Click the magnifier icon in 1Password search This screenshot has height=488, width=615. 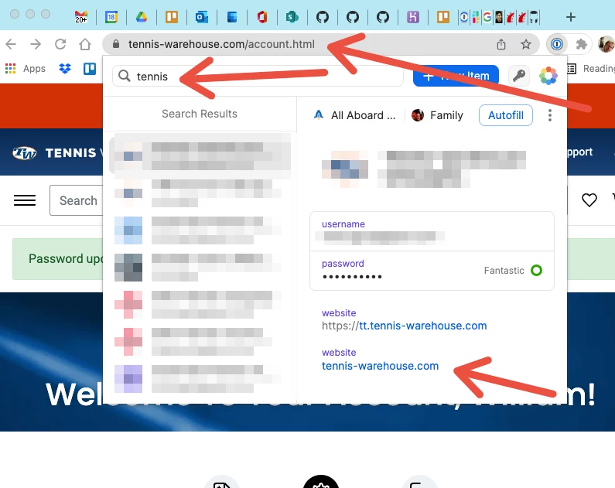[x=125, y=76]
